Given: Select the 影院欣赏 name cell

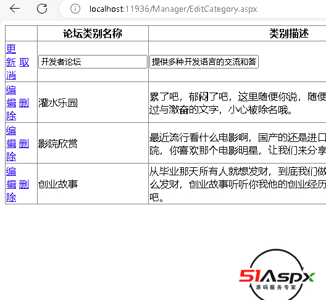Looking at the screenshot, I should point(93,143).
